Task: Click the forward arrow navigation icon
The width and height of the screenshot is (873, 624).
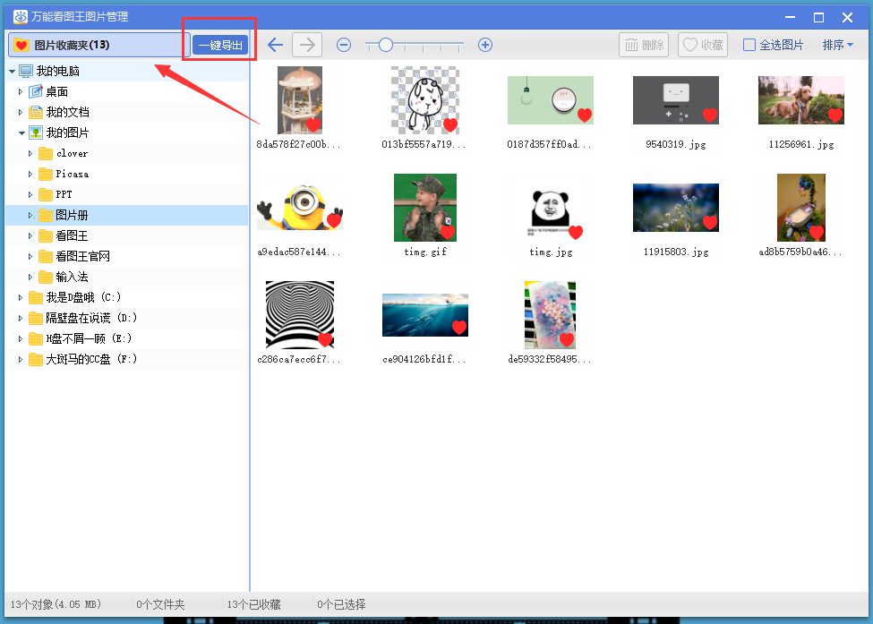Action: pos(307,45)
